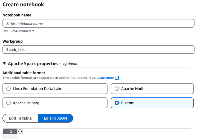Place cursor in the JSON editor braces
Screen dimensions: 197x139
tap(20, 132)
